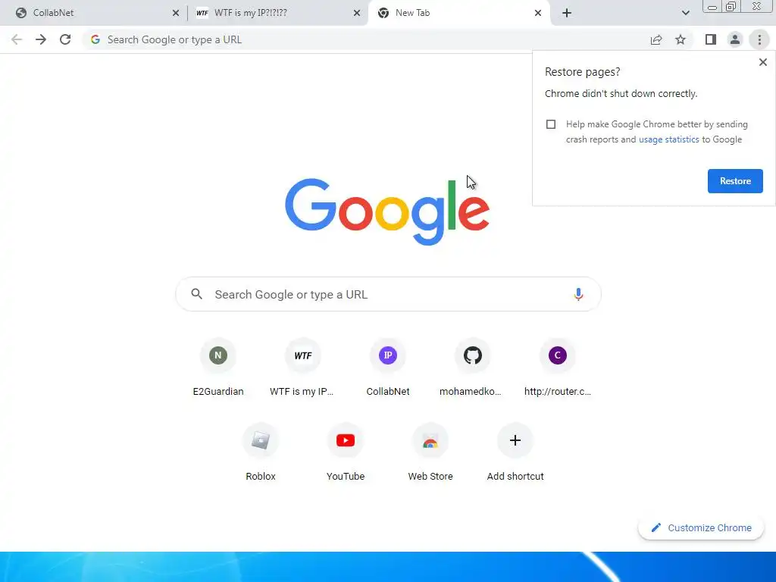776x582 pixels.
Task: Open the profile avatar menu
Action: tap(735, 39)
